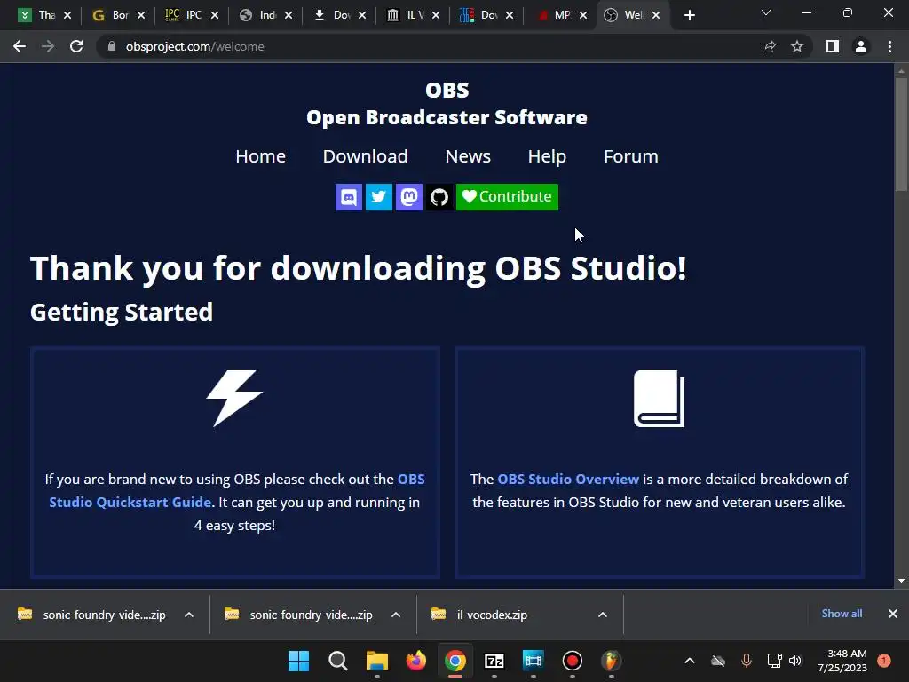Open the tab search dropdown chevron
This screenshot has width=909, height=682.
click(x=766, y=12)
